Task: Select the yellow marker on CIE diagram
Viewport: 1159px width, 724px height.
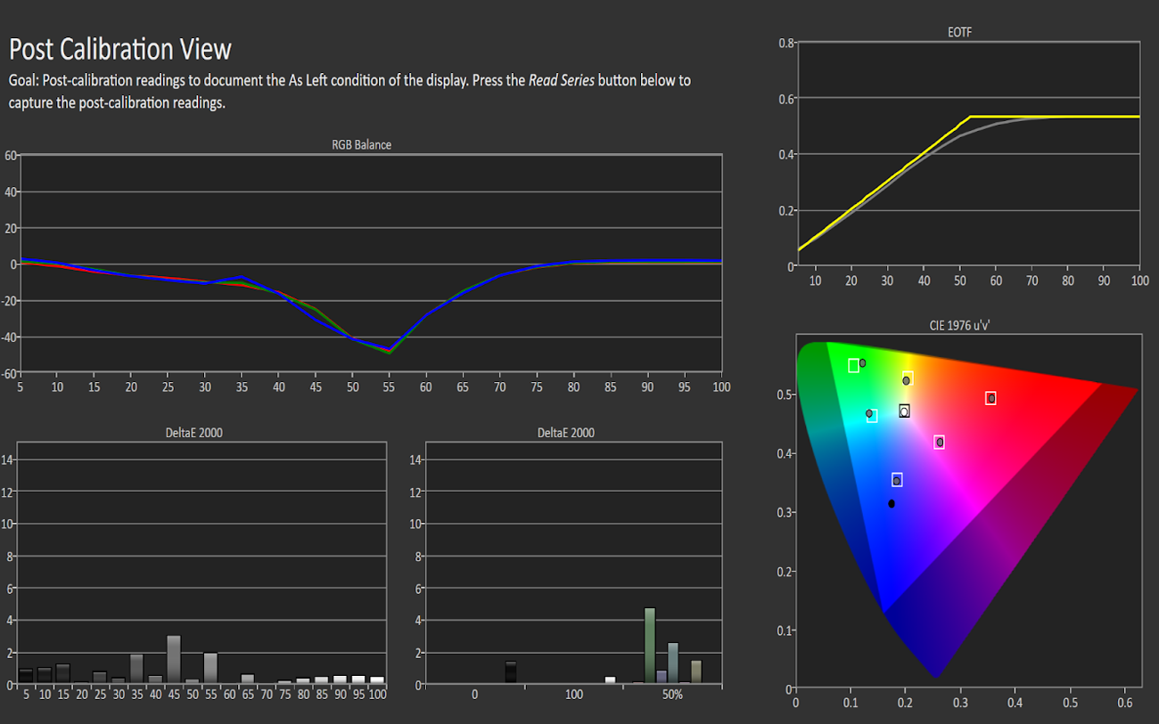Action: pyautogui.click(x=907, y=379)
